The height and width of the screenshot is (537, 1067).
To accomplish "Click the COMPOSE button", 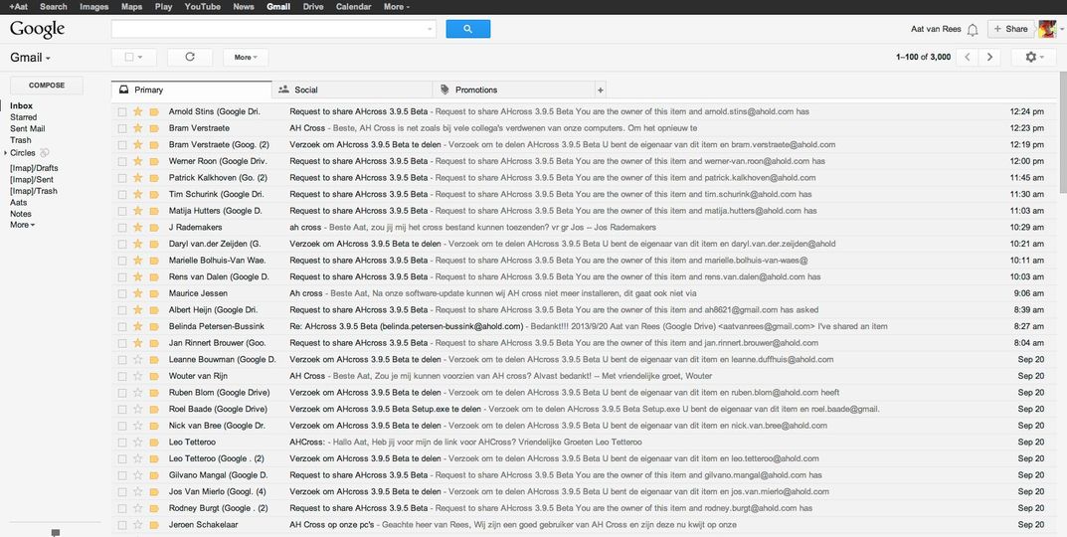I will click(x=47, y=86).
